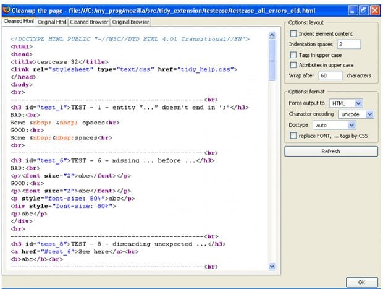Open the Doctype auto dropdown
This screenshot has height=289, width=383.
click(351, 125)
